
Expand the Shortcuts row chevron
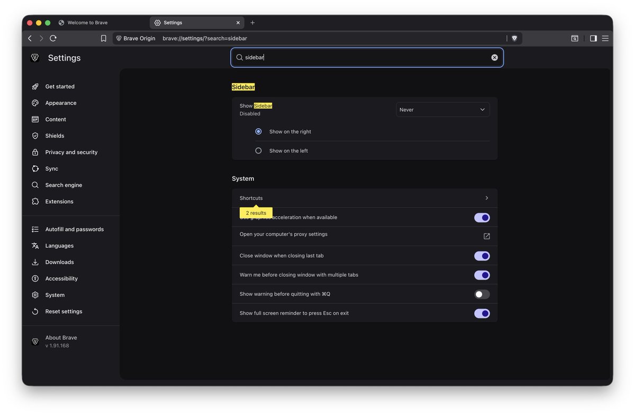point(486,198)
